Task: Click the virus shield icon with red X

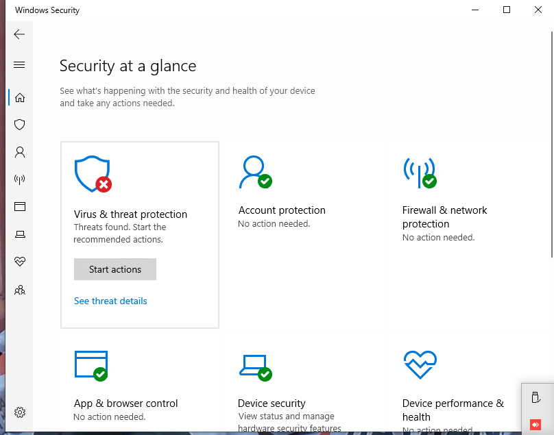Action: click(x=93, y=174)
